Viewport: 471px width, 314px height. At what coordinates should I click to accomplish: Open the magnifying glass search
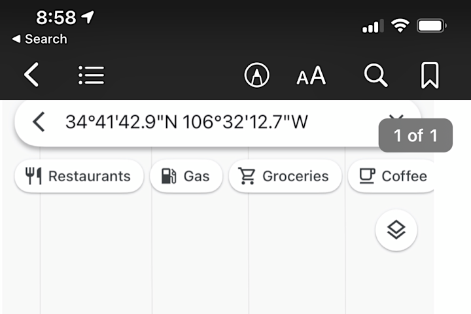375,75
